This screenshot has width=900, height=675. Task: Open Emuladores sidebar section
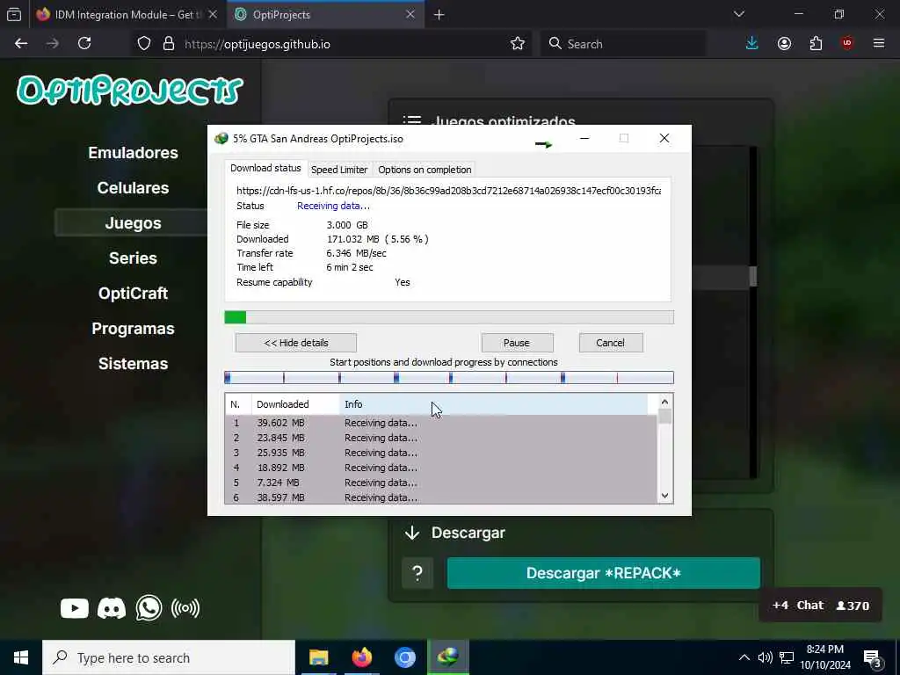134,153
